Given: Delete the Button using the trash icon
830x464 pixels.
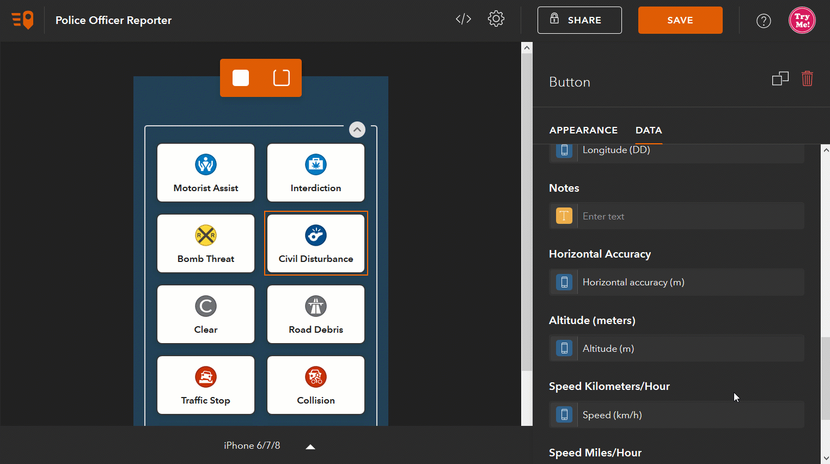Looking at the screenshot, I should point(807,78).
